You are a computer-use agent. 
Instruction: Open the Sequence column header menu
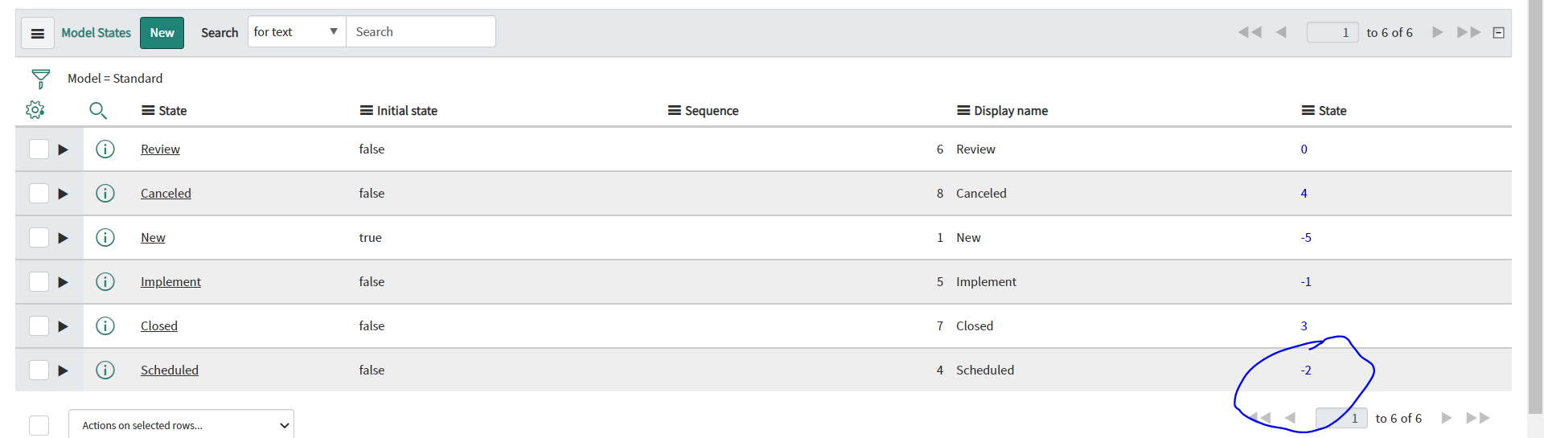675,111
